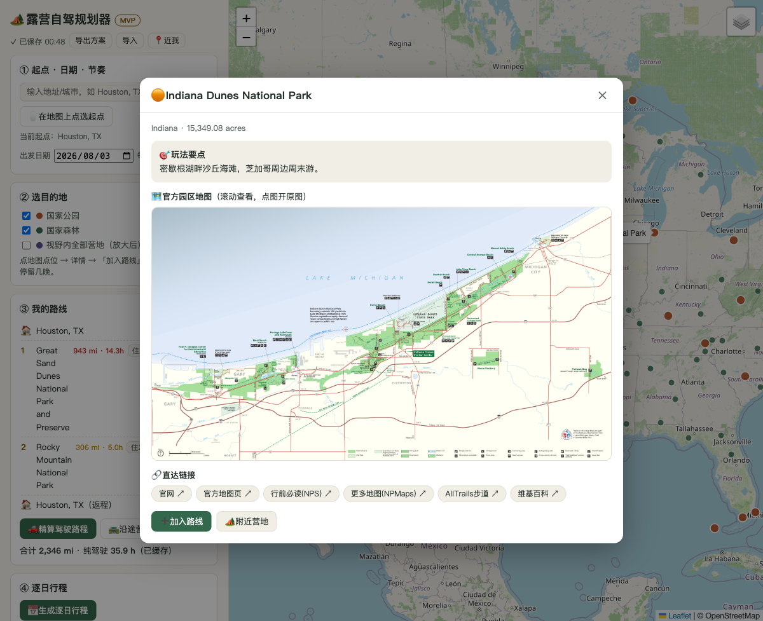
Task: Enable the 视野内全部营地 checkbox
Action: 26,245
